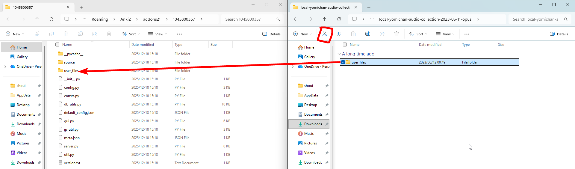Collapse the 'A long time ago' group

click(339, 54)
